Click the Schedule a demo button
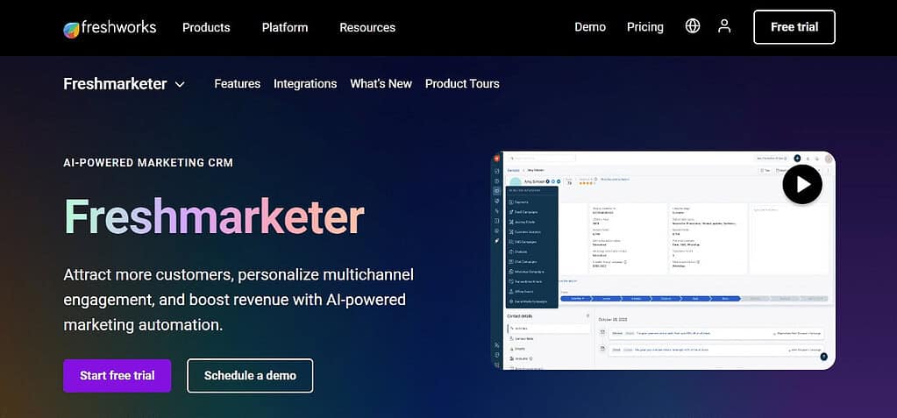 [x=250, y=376]
